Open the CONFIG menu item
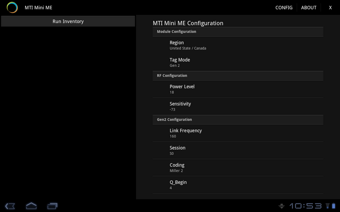The height and width of the screenshot is (212, 340). [284, 8]
